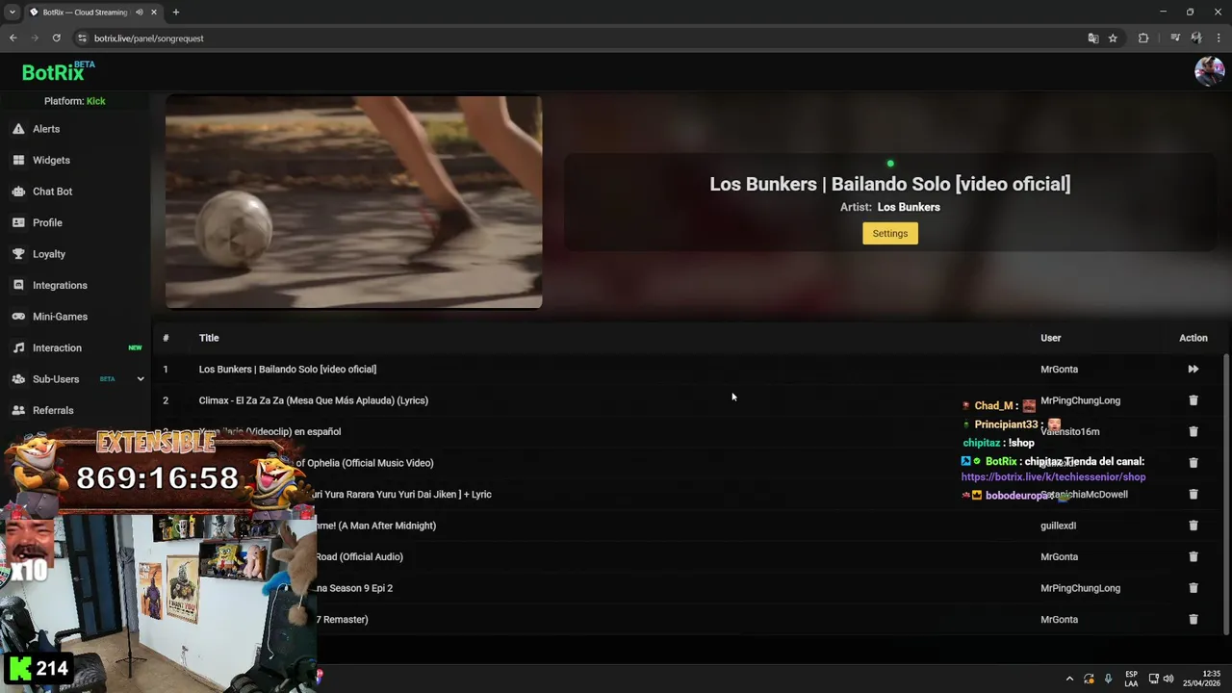Go back in browser history

tap(13, 38)
